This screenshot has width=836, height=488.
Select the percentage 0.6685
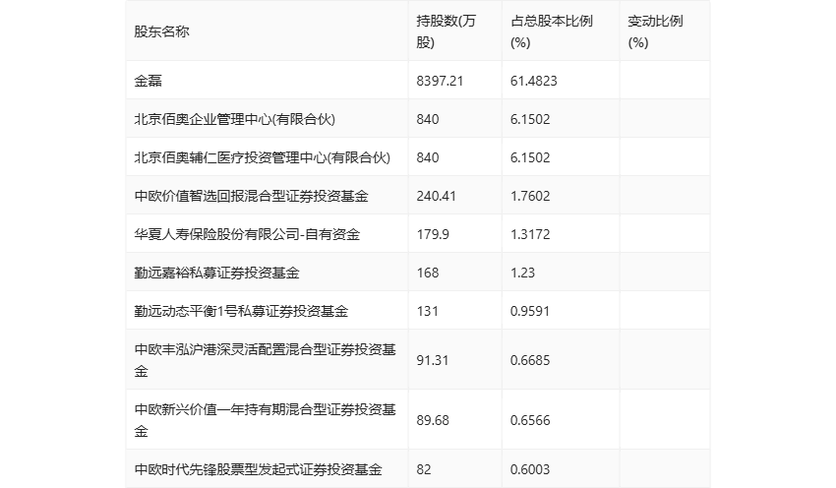click(530, 360)
